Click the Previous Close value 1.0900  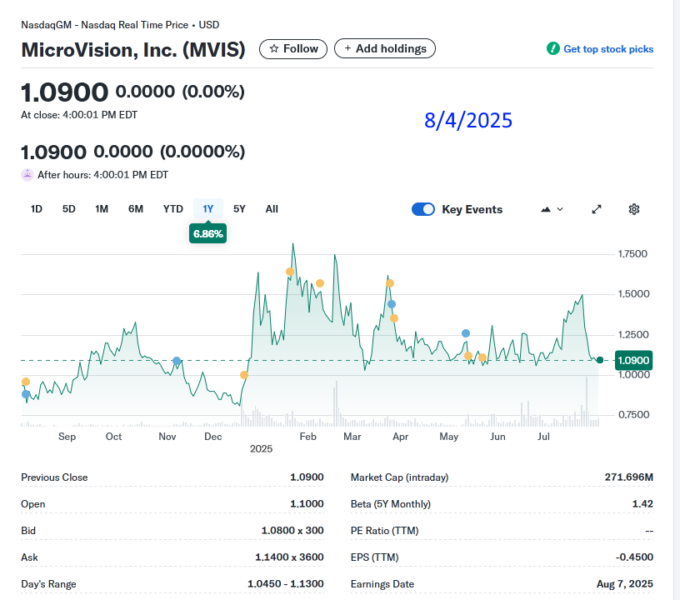(x=307, y=477)
